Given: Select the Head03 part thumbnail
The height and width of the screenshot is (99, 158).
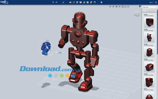Looking at the screenshot, I should (149, 52).
